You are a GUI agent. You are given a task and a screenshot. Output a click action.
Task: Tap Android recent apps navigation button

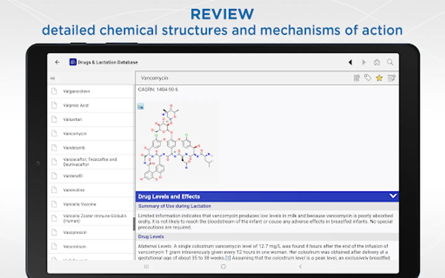click(x=146, y=267)
